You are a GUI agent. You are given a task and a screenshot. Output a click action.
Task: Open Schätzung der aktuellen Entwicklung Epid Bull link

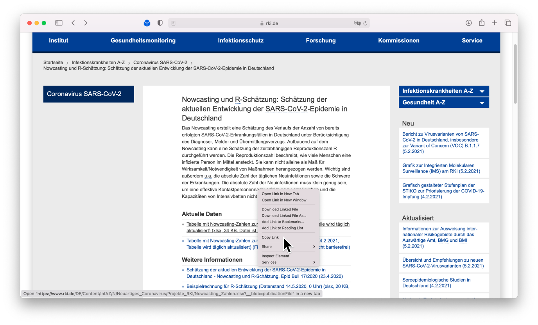pos(265,273)
